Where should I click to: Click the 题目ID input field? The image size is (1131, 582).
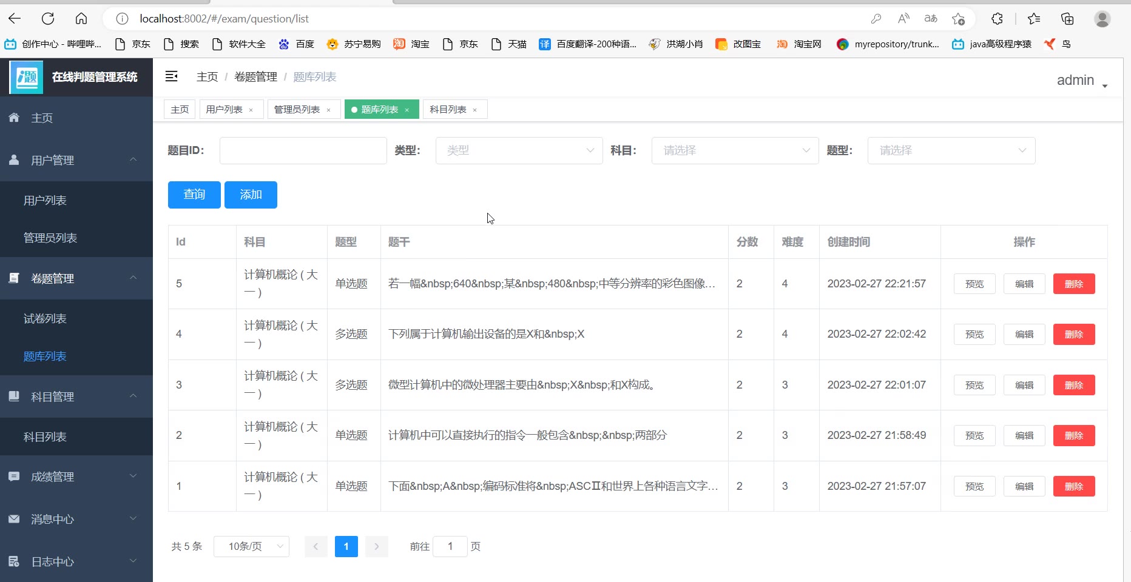303,150
